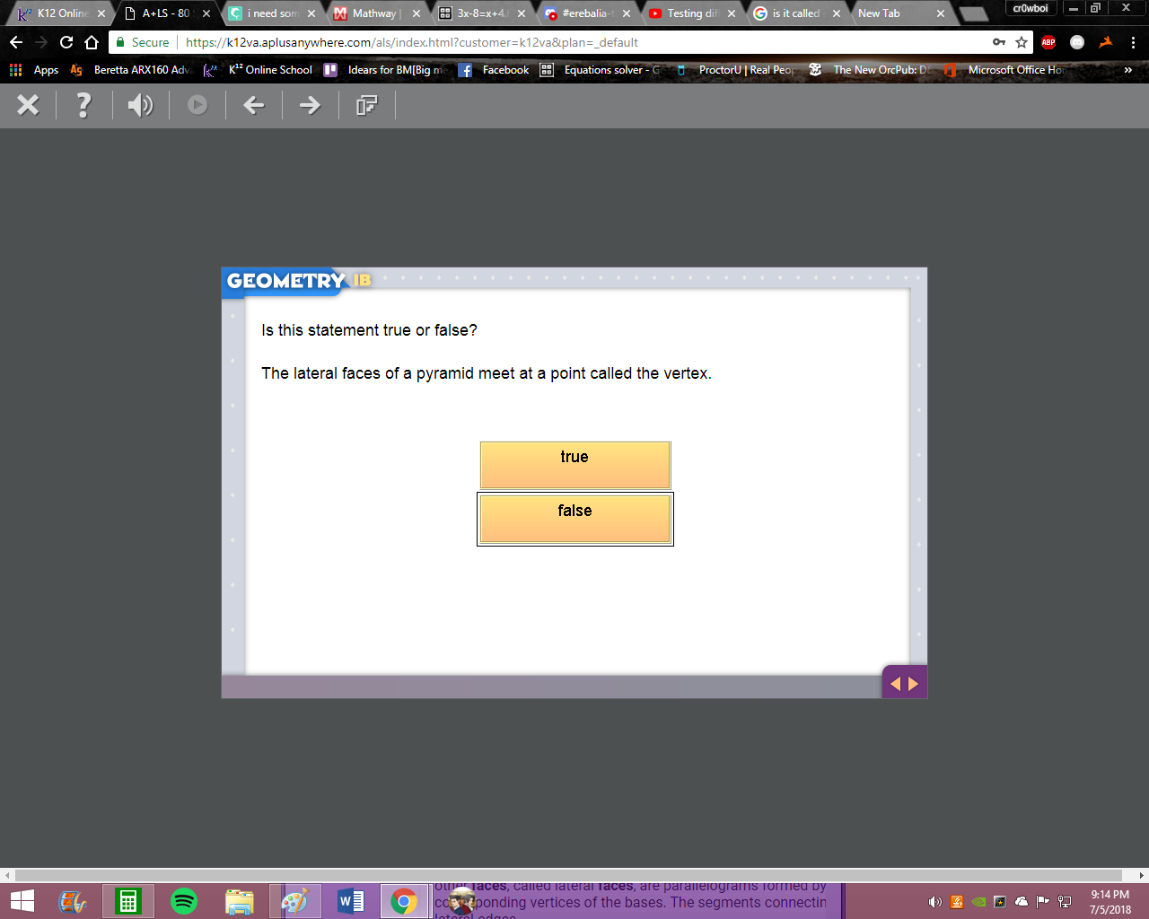Open help with the question mark icon
1149x919 pixels.
pos(83,105)
